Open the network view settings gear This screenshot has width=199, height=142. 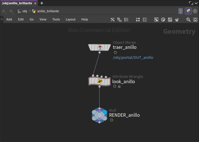point(195,20)
